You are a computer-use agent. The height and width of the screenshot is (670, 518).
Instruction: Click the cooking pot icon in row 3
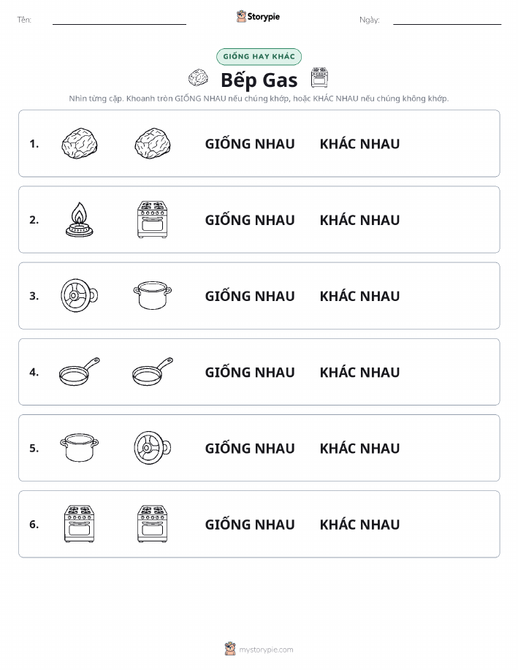pos(153,295)
